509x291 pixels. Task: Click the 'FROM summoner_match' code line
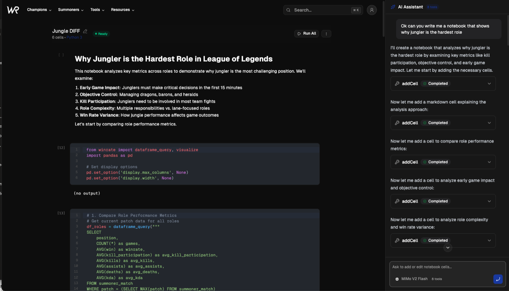[110, 283]
